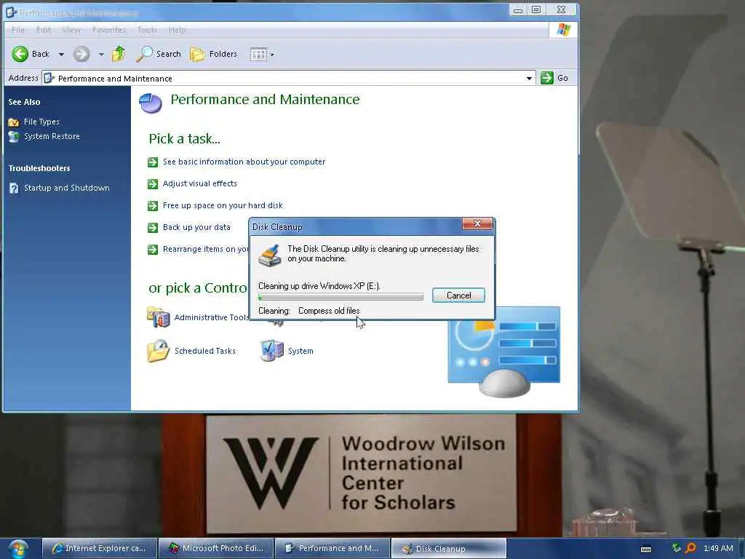Click arrow icon beside Rearrange items
Viewport: 745px width, 559px height.
[153, 250]
